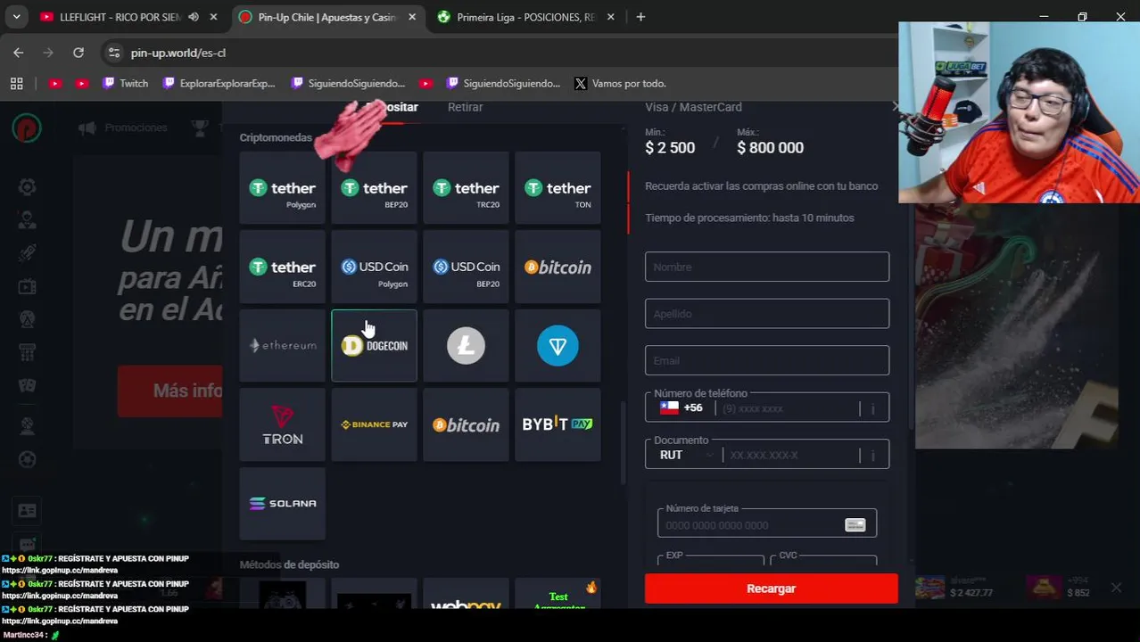Select Binance Pay payment tile
This screenshot has height=642, width=1140.
(x=374, y=425)
